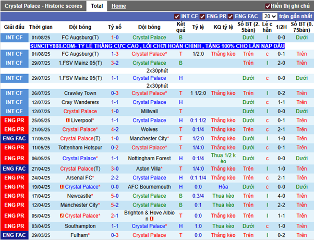The height and width of the screenshot is (240, 314).
Task: Uncheck the INT CF league filter
Action: click(177, 16)
